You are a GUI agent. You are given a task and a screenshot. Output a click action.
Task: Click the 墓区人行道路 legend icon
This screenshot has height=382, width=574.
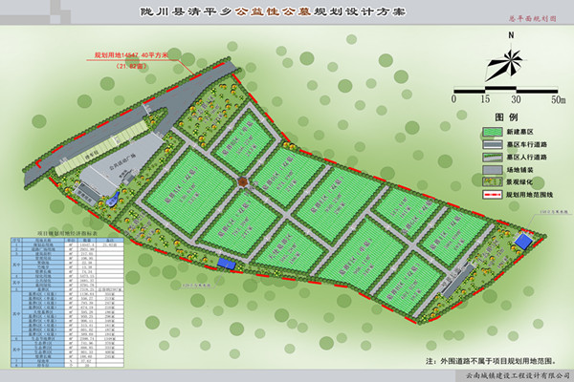point(493,158)
